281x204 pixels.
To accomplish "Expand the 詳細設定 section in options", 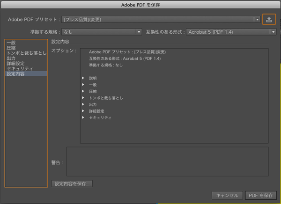I will 83,111.
